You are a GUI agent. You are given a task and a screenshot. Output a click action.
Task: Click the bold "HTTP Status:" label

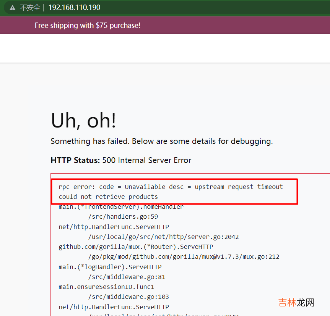pos(75,160)
